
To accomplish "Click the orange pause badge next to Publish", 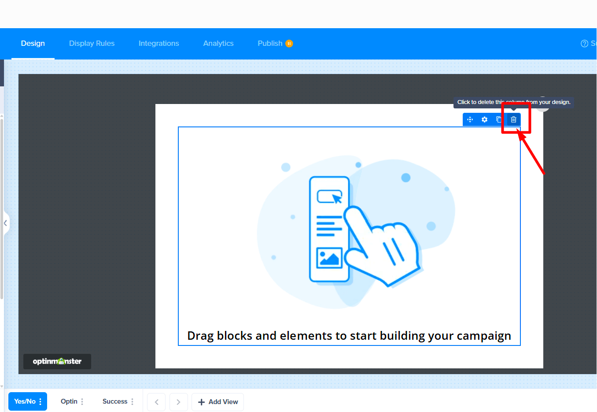I will tap(289, 43).
